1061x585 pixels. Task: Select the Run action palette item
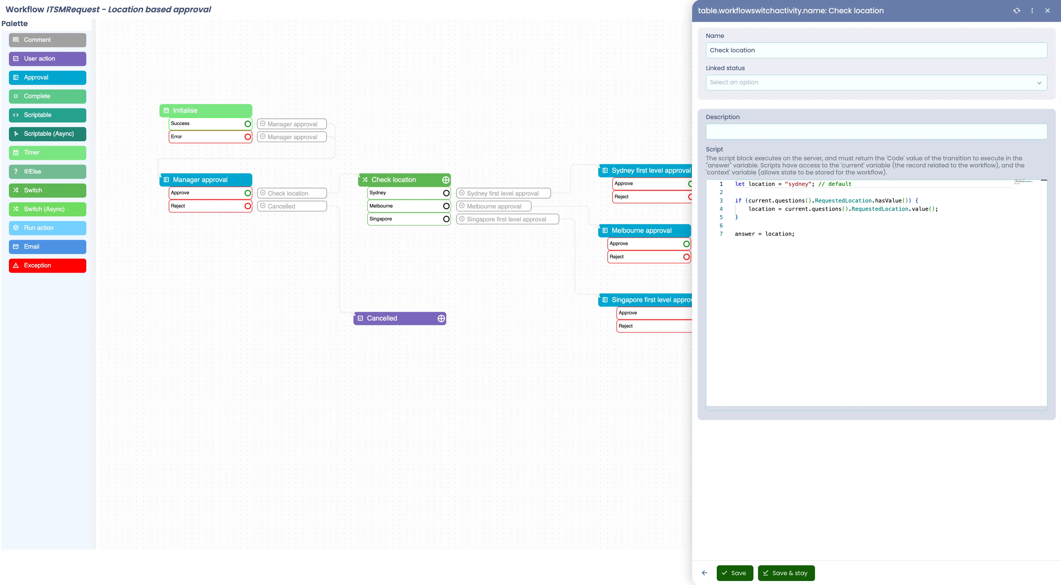click(47, 228)
